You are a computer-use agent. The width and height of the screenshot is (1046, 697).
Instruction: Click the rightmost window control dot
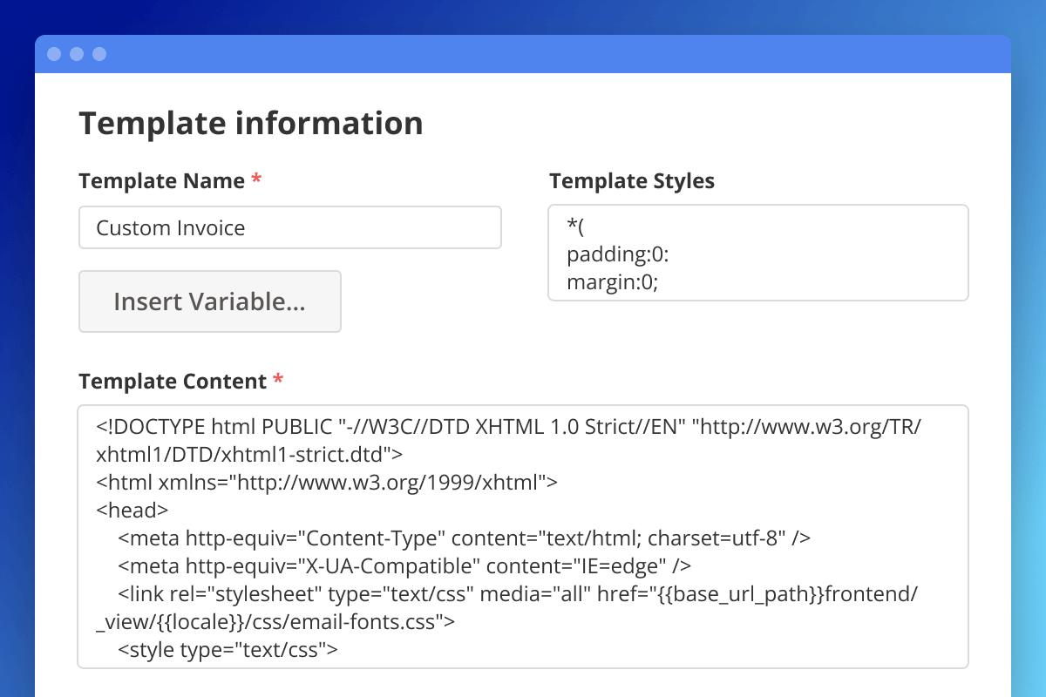99,54
